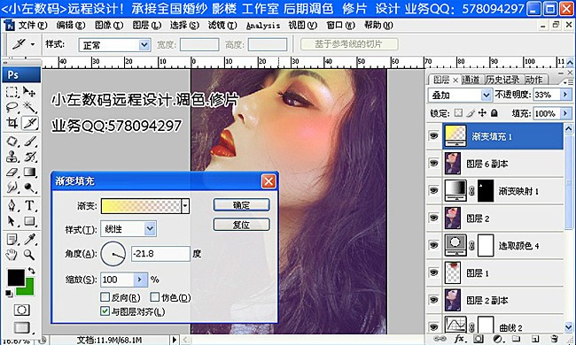576x345 pixels.
Task: Enable the 反向 reverse checkbox
Action: [105, 297]
